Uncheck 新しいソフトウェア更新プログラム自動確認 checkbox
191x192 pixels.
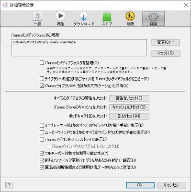[42, 160]
